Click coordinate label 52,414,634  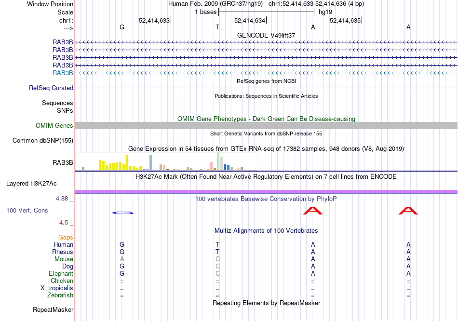pyautogui.click(x=250, y=20)
